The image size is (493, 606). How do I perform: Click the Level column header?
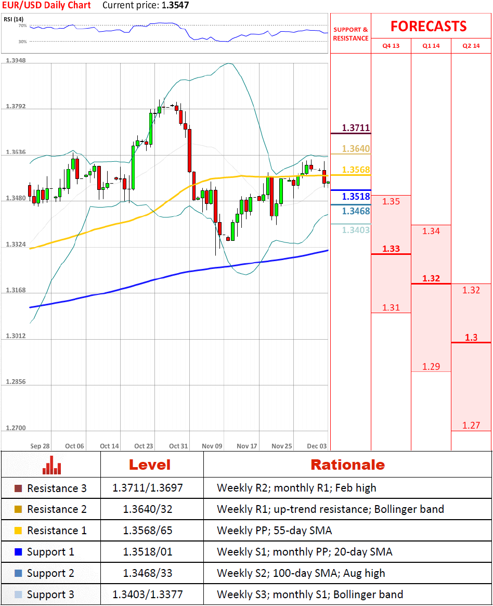tap(150, 465)
